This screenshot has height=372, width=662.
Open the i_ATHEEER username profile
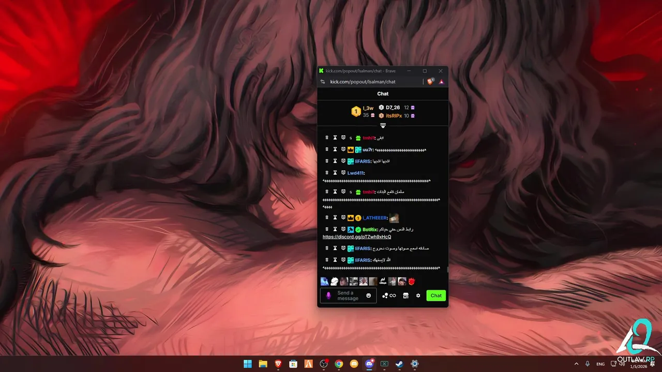(375, 218)
